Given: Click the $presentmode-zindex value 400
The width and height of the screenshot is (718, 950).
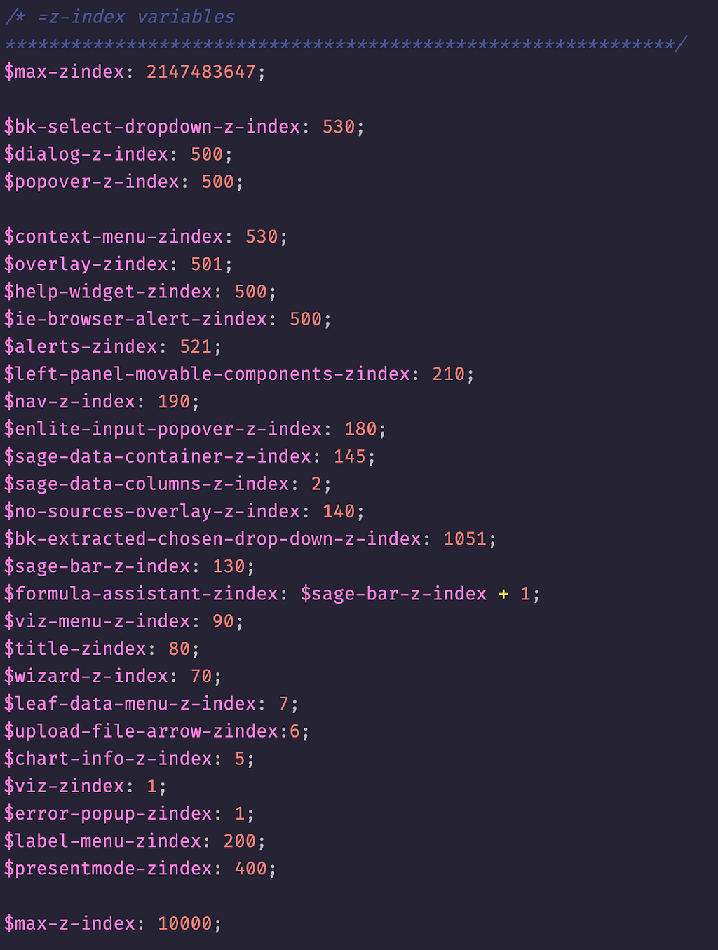Looking at the screenshot, I should 251,869.
